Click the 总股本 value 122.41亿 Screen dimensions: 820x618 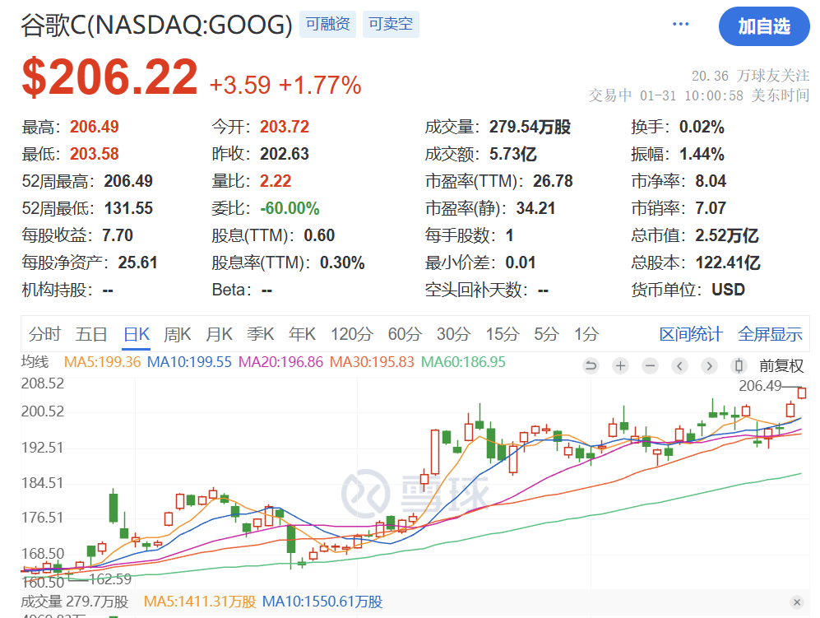coord(728,263)
